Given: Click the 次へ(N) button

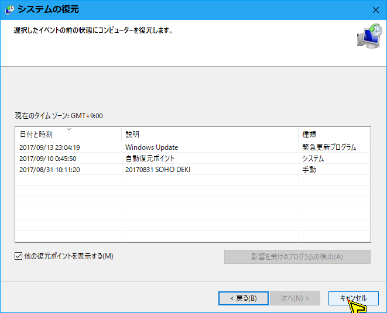Looking at the screenshot, I should tap(295, 298).
